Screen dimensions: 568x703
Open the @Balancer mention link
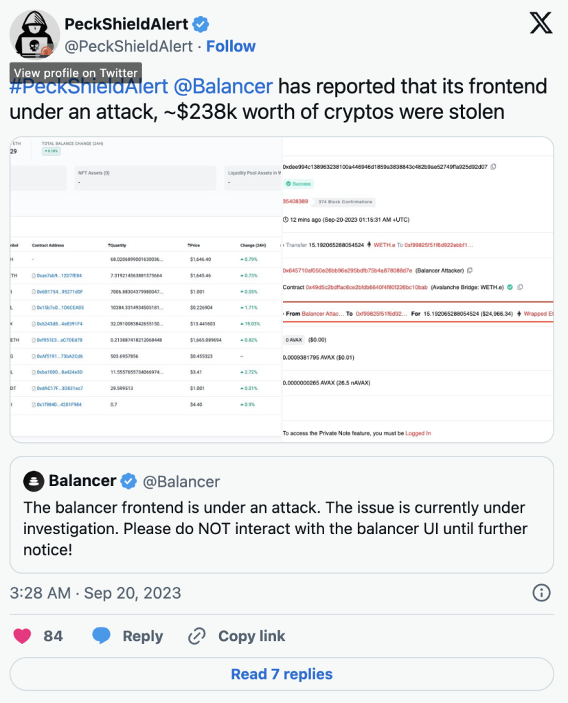(x=223, y=87)
